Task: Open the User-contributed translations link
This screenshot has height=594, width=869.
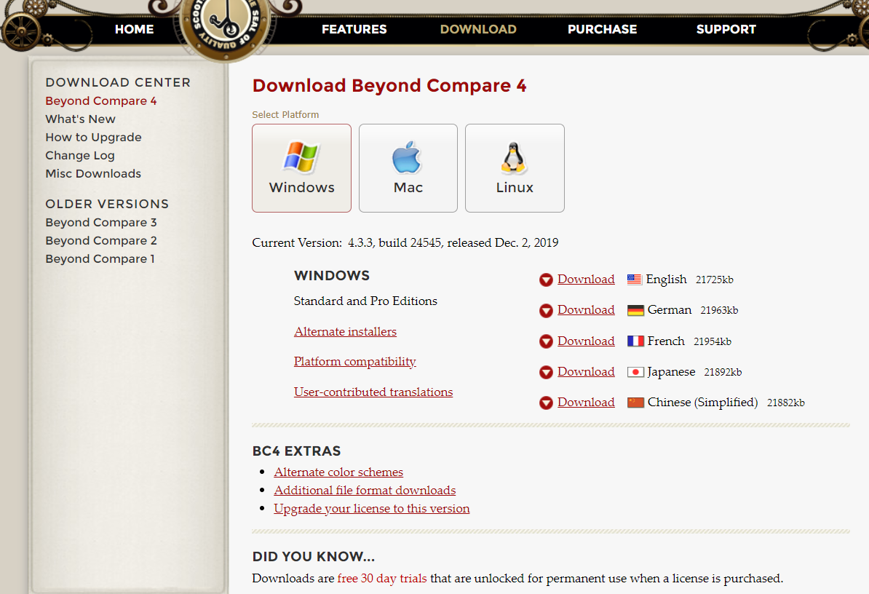Action: click(373, 392)
